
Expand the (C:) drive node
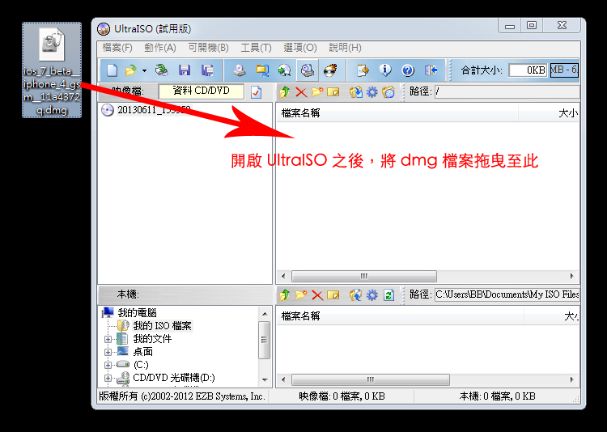(x=108, y=365)
